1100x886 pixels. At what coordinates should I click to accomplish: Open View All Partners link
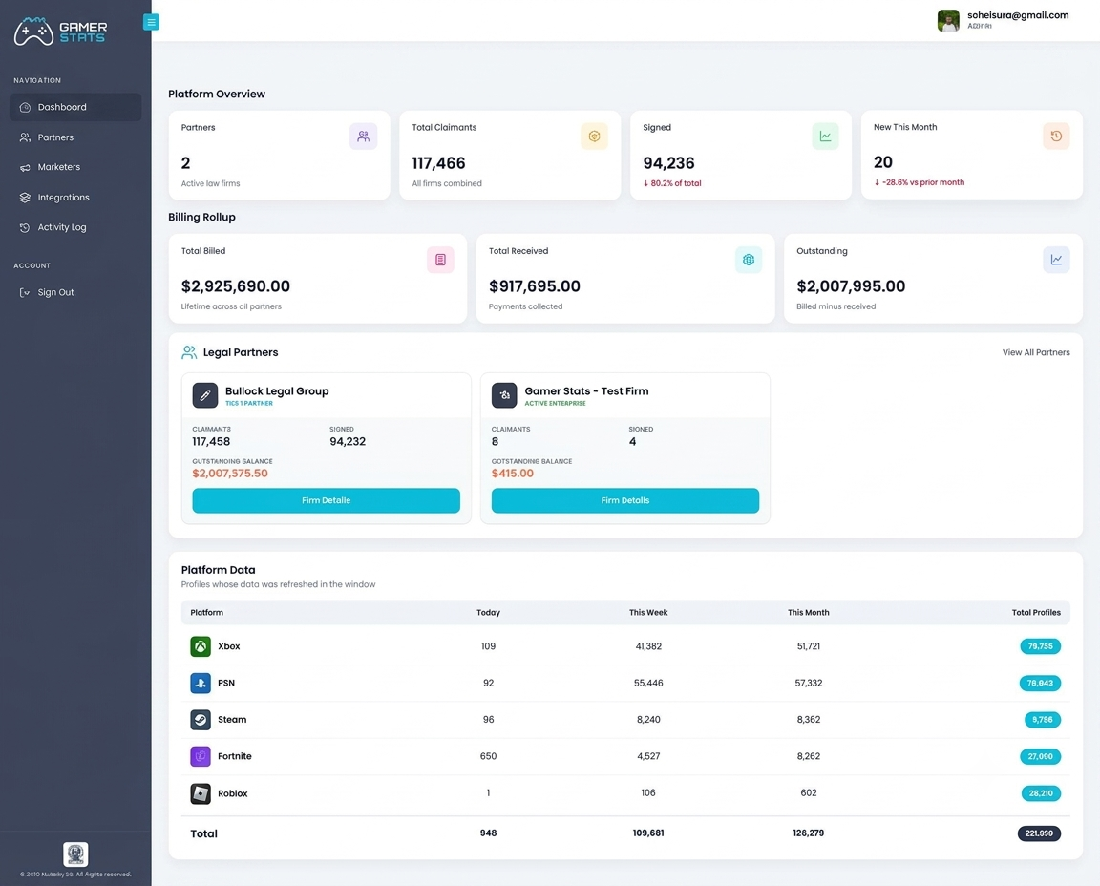tap(1035, 352)
